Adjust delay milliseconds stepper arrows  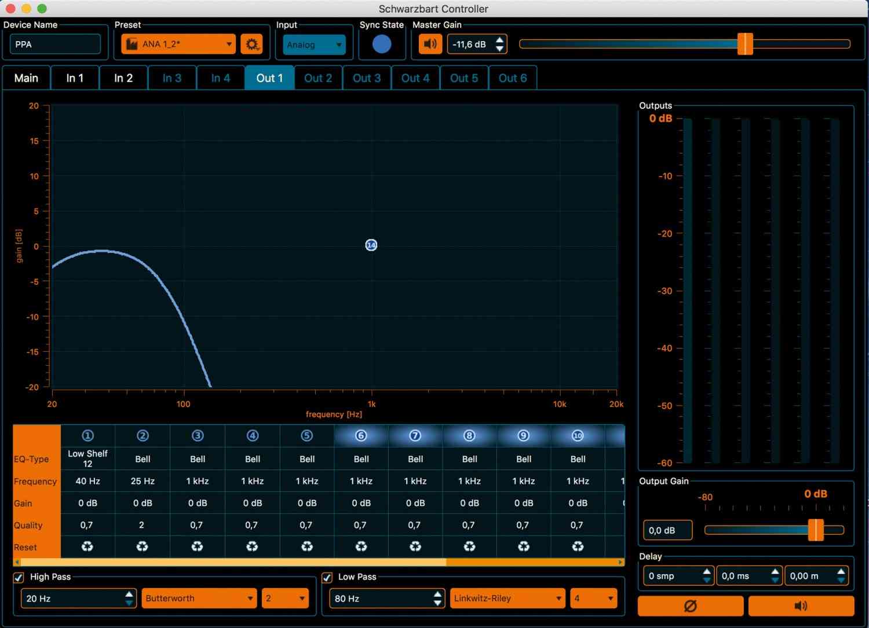(x=775, y=576)
